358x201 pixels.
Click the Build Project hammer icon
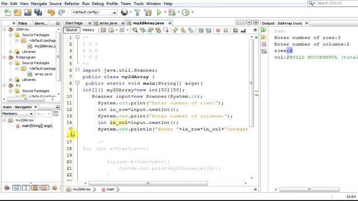[137, 12]
